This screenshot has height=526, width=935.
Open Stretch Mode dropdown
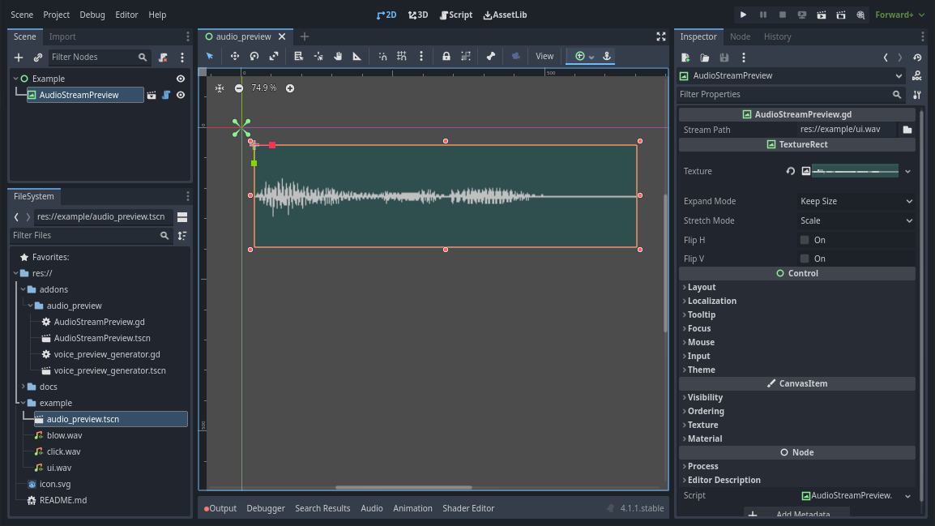(x=856, y=220)
